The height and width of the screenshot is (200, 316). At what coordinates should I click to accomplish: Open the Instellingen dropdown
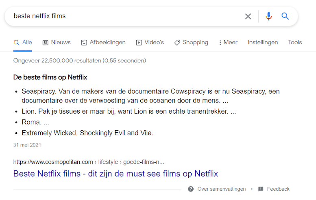pyautogui.click(x=263, y=43)
